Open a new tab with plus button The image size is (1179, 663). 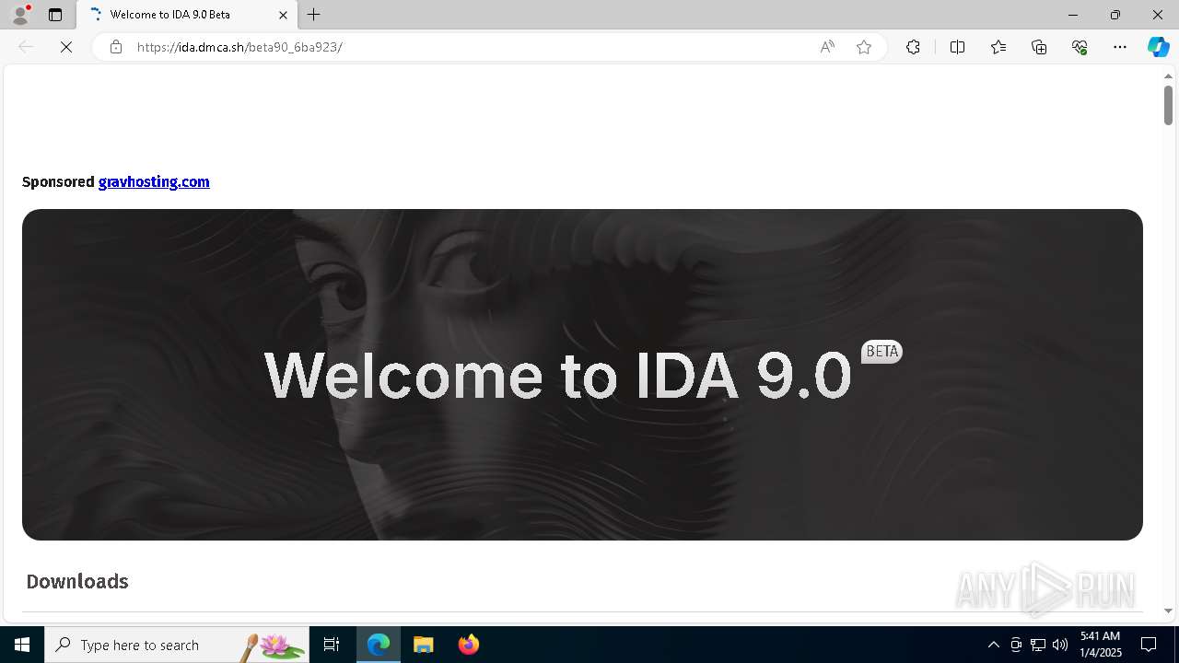point(314,15)
